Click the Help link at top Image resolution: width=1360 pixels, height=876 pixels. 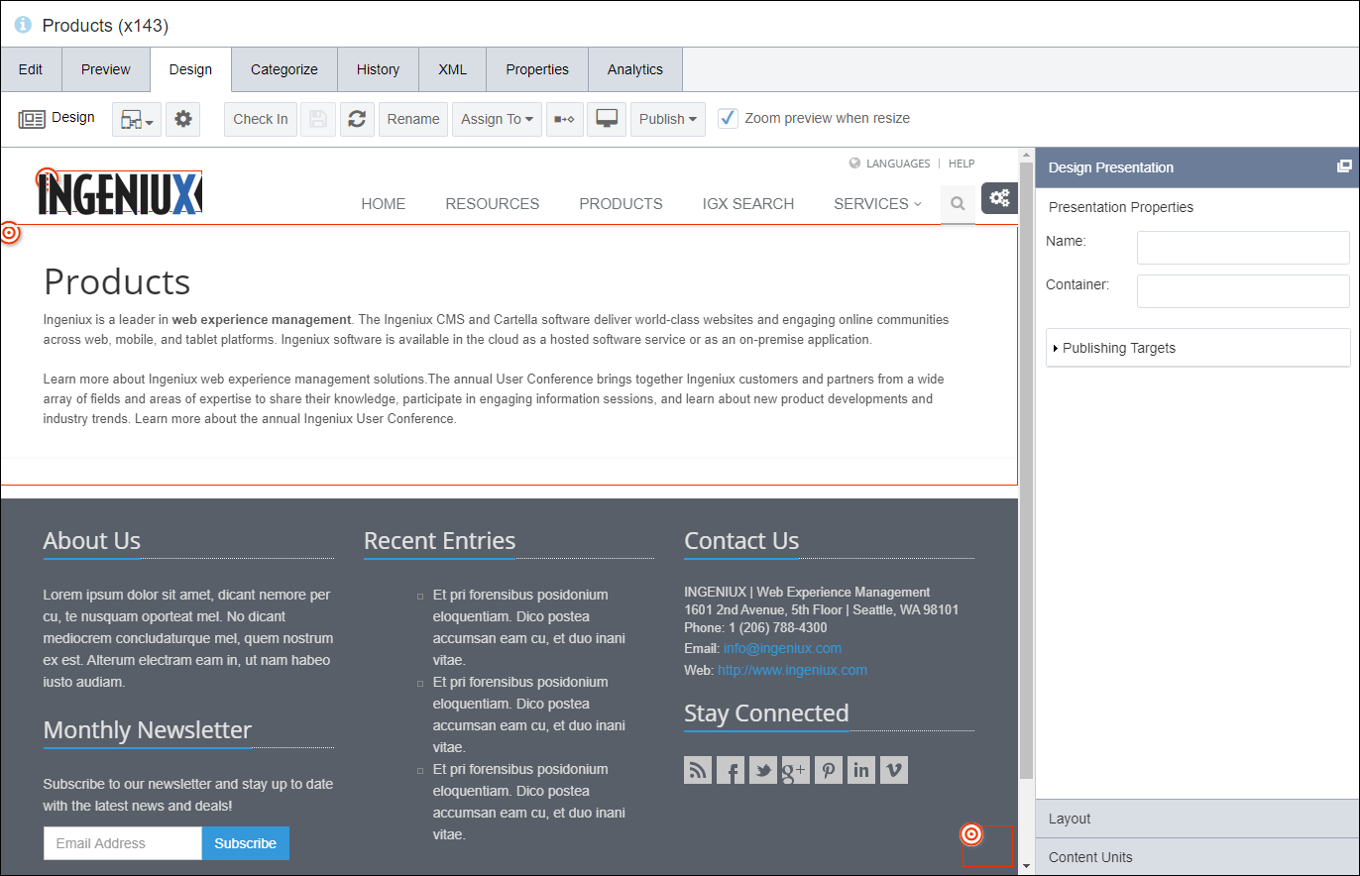pyautogui.click(x=962, y=164)
